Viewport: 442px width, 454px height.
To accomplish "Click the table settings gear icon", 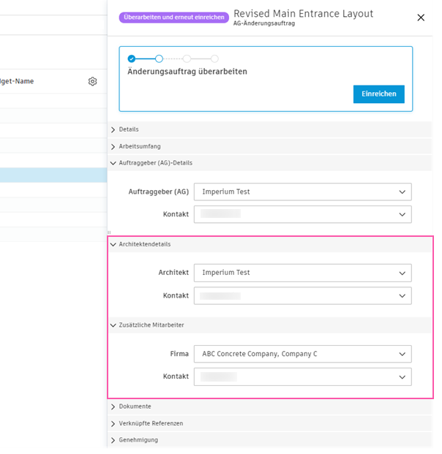I will pyautogui.click(x=92, y=81).
